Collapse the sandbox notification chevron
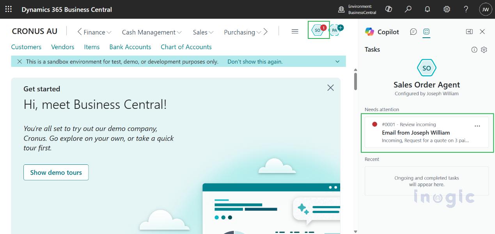The height and width of the screenshot is (234, 495). click(x=337, y=61)
